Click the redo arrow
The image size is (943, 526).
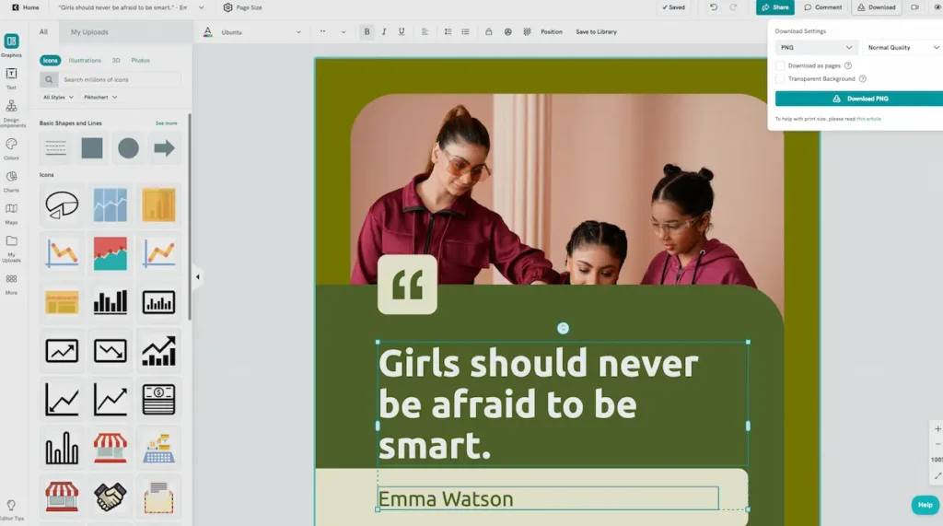tap(732, 7)
